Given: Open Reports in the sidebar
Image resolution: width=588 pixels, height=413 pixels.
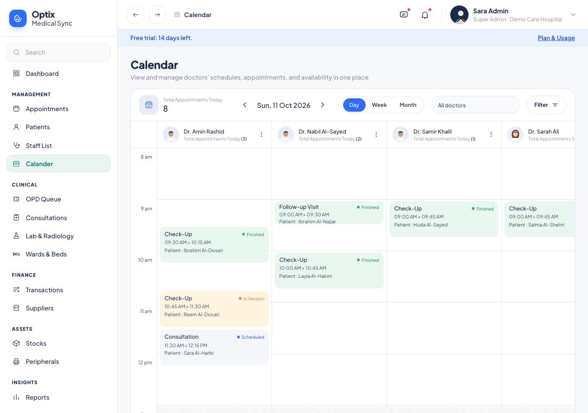Looking at the screenshot, I should tap(58, 398).
